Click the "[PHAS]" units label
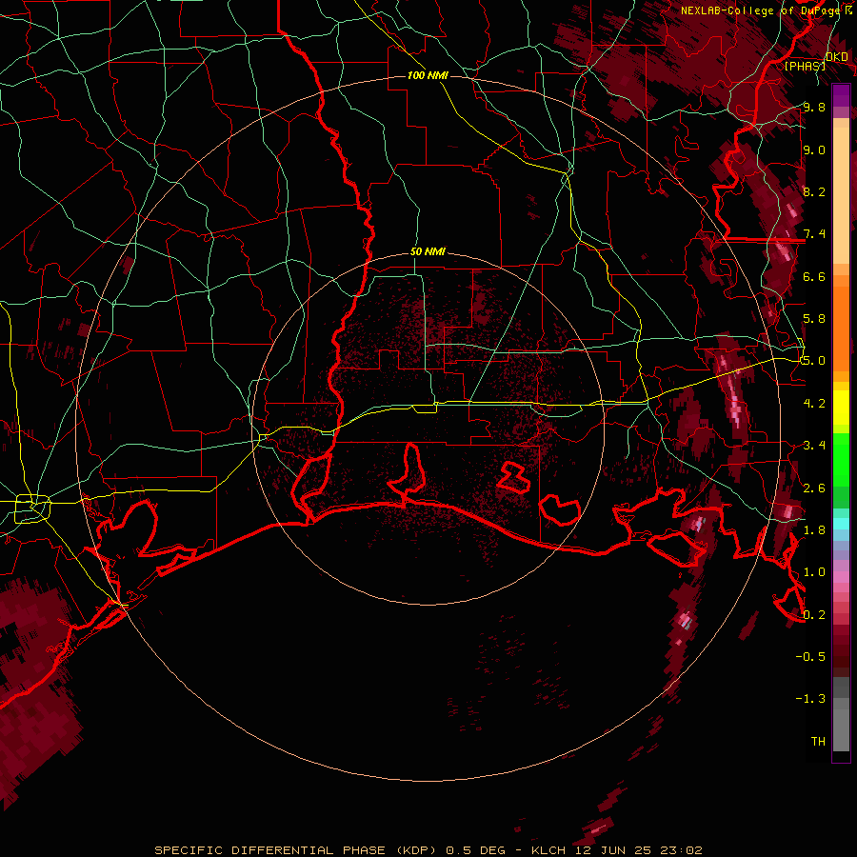857x857 pixels. click(x=805, y=66)
